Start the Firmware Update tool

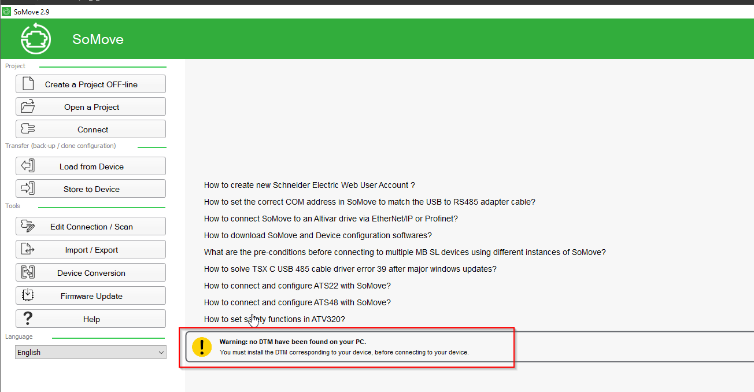pos(91,295)
